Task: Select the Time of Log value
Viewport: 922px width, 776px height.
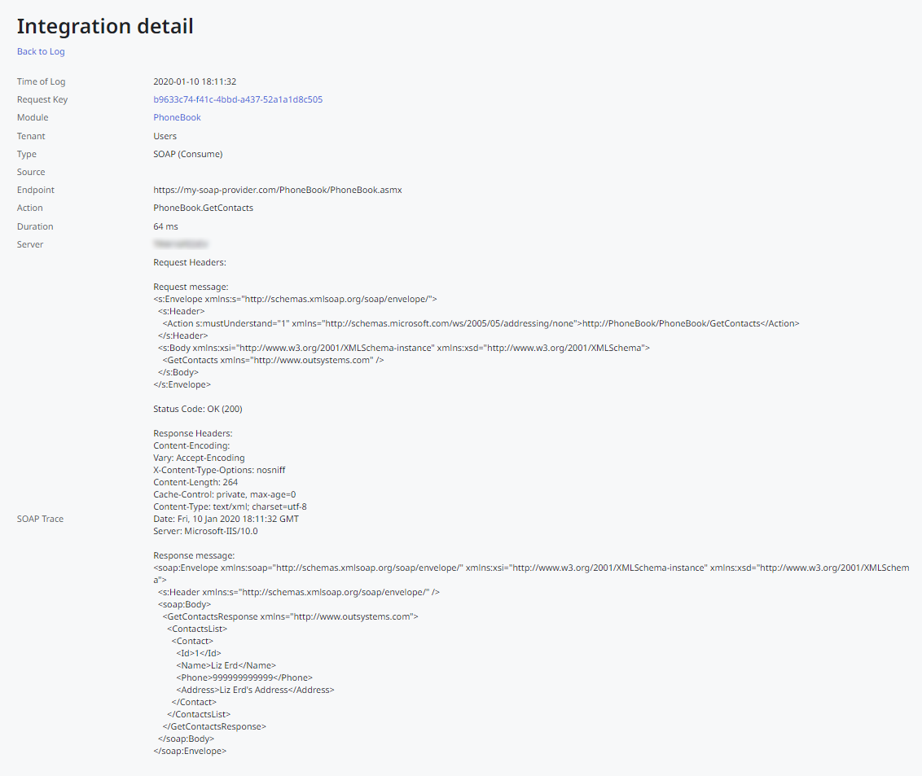Action: pos(195,81)
